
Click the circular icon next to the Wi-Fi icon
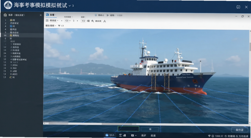click(213, 136)
